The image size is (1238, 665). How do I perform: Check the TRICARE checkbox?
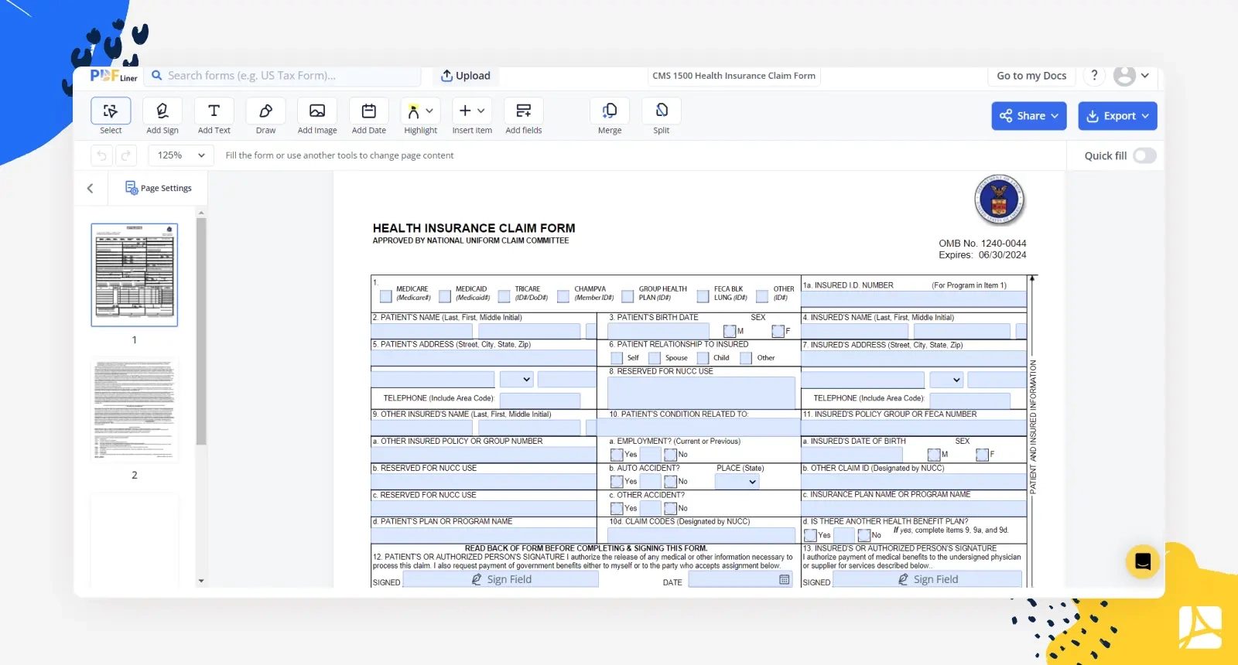[x=504, y=296]
